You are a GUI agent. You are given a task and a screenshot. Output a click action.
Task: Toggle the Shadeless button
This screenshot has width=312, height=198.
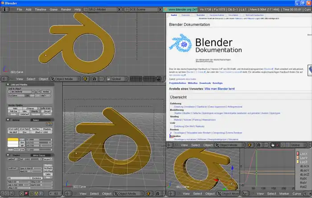(x=47, y=129)
